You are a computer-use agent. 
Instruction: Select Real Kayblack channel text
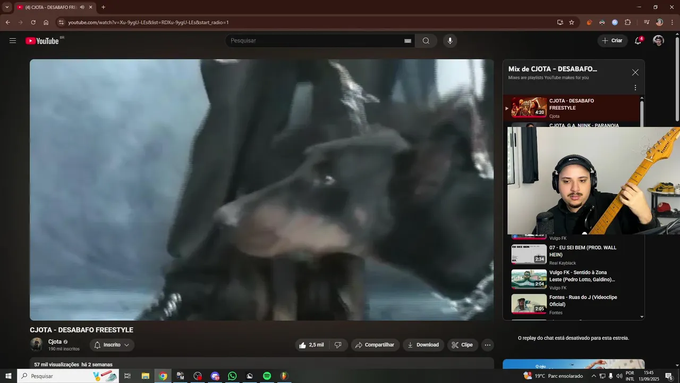coord(563,263)
